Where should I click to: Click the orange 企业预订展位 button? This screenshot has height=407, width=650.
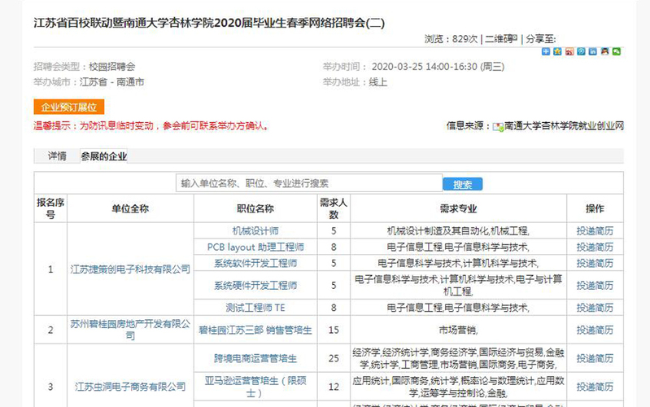coord(68,107)
